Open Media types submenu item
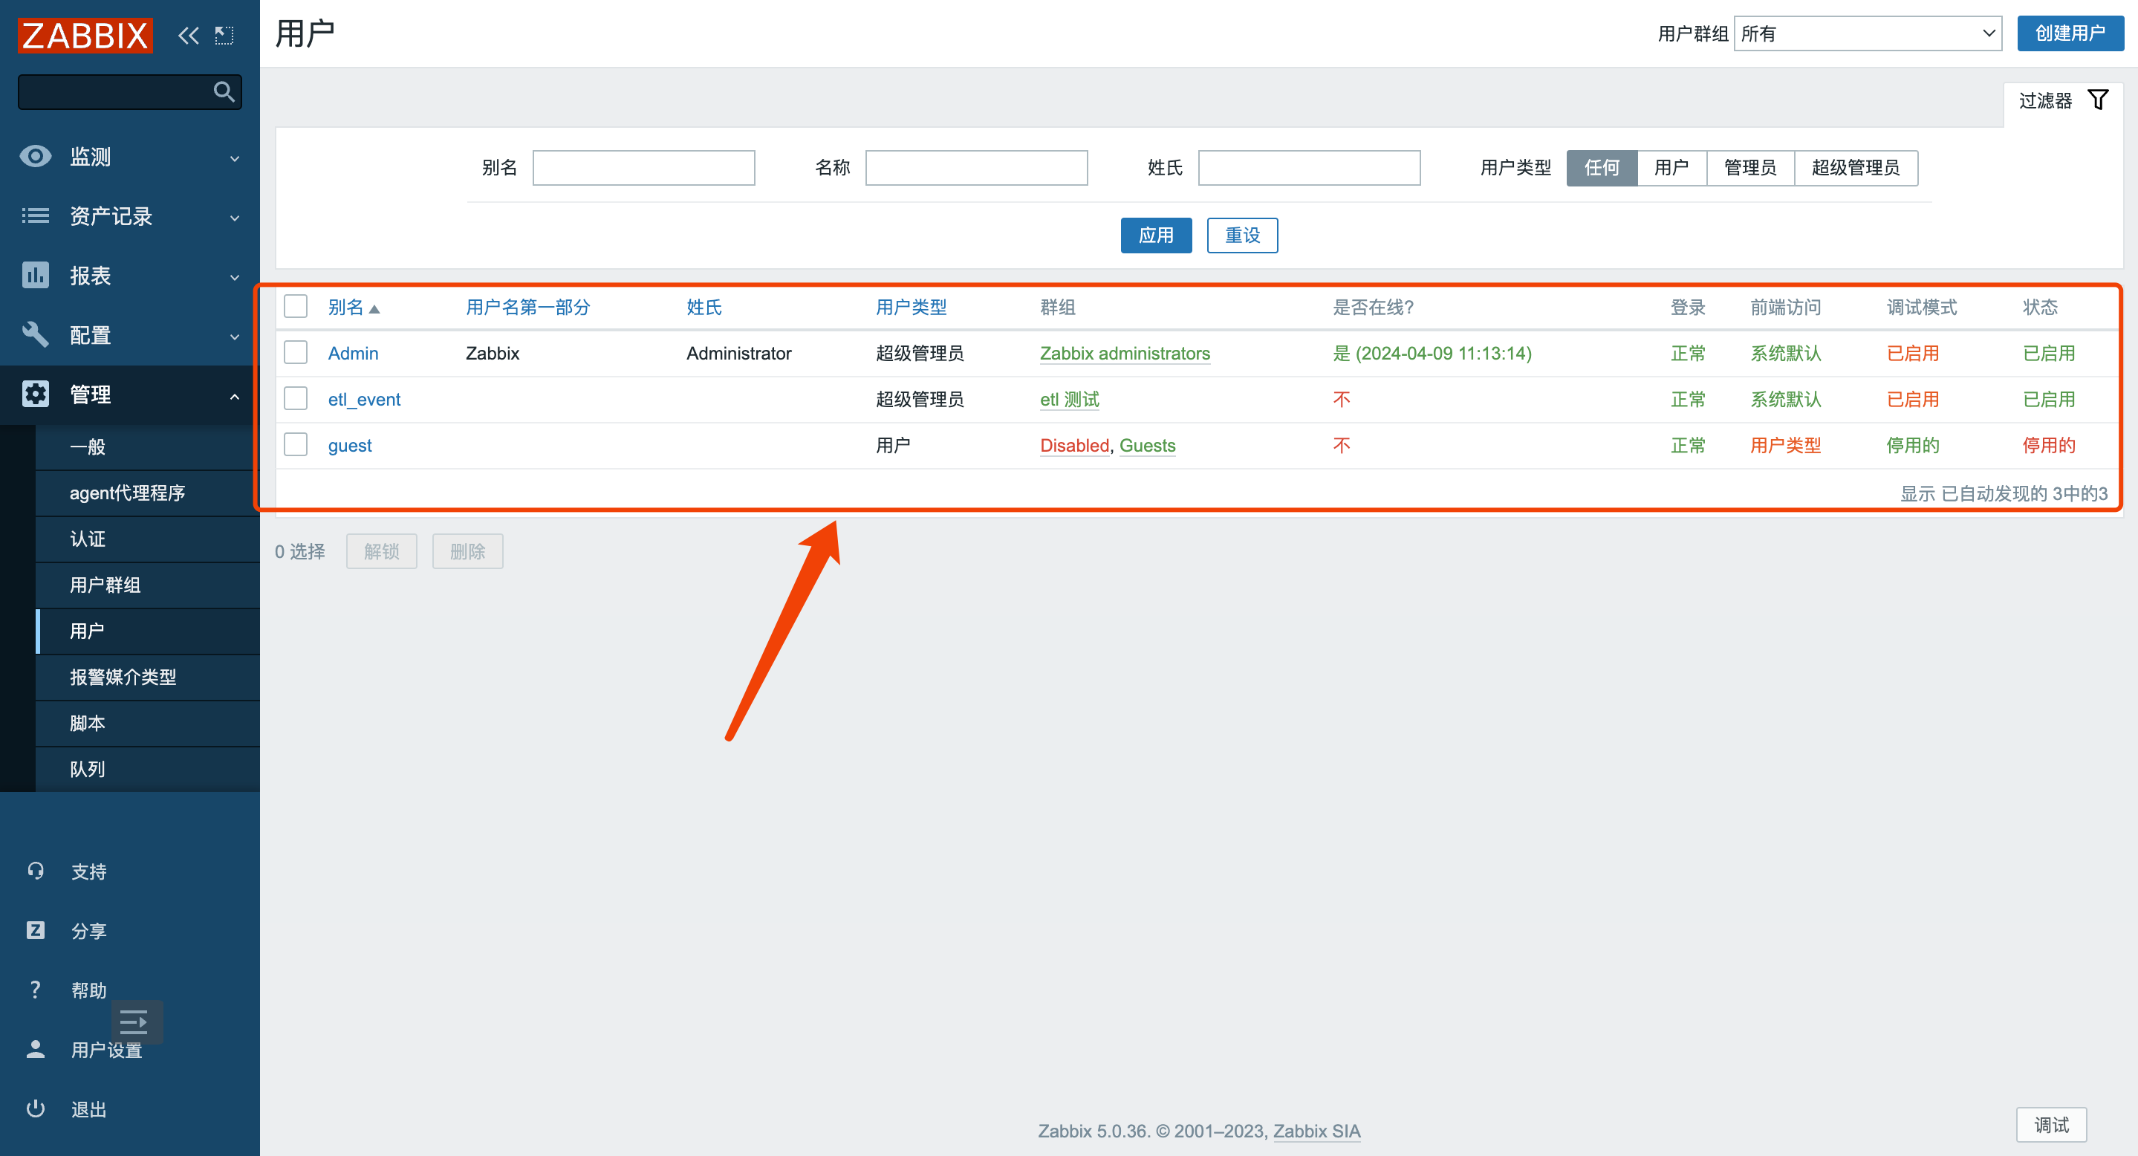The height and width of the screenshot is (1156, 2138). [x=123, y=677]
